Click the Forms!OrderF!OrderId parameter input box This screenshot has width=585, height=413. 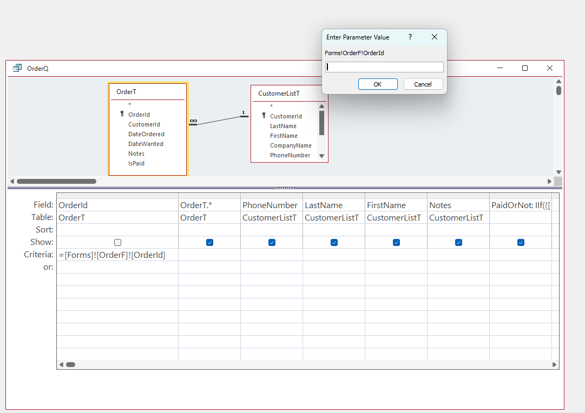coord(384,66)
